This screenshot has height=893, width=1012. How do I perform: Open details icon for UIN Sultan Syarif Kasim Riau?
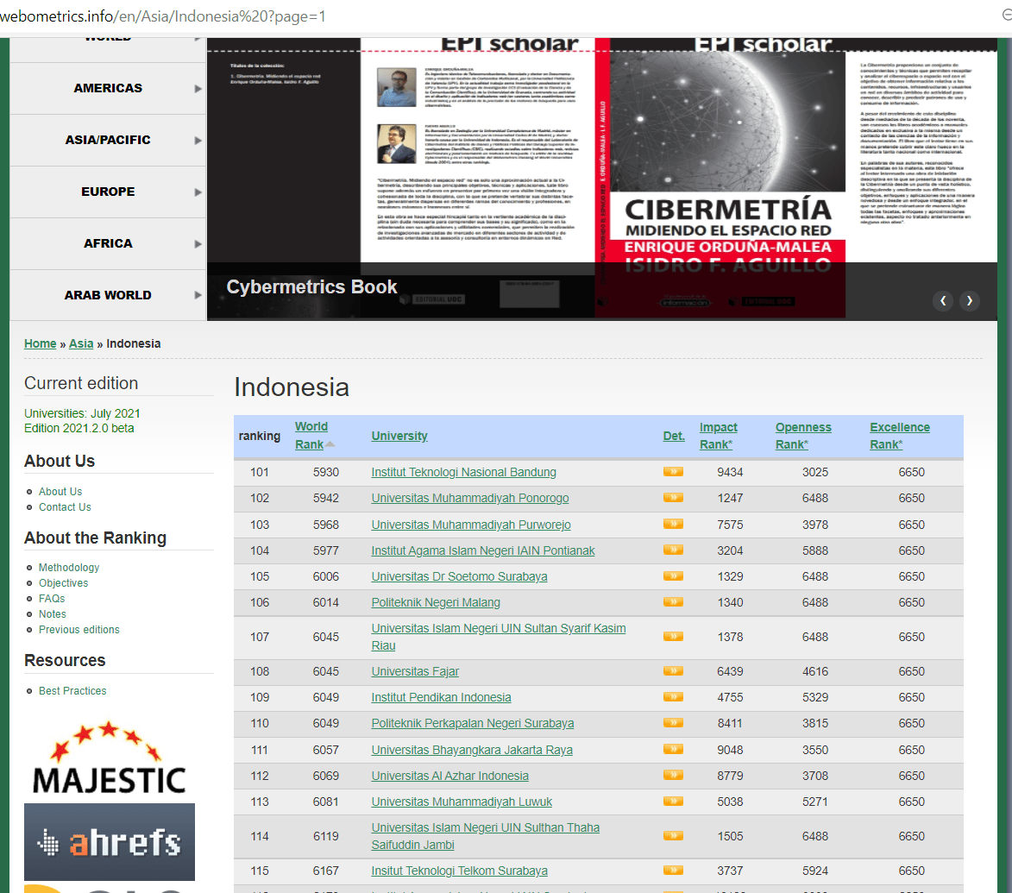click(673, 636)
